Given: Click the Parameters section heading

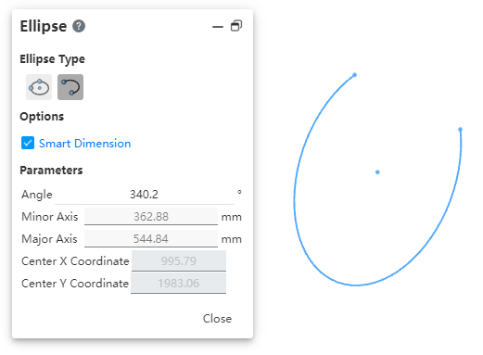Looking at the screenshot, I should 51,171.
